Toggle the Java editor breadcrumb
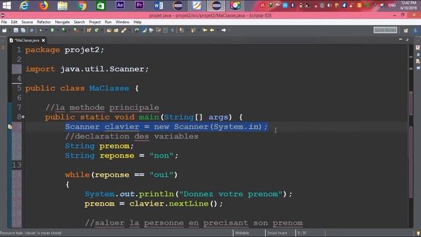Image resolution: width=421 pixels, height=237 pixels. 137,30
